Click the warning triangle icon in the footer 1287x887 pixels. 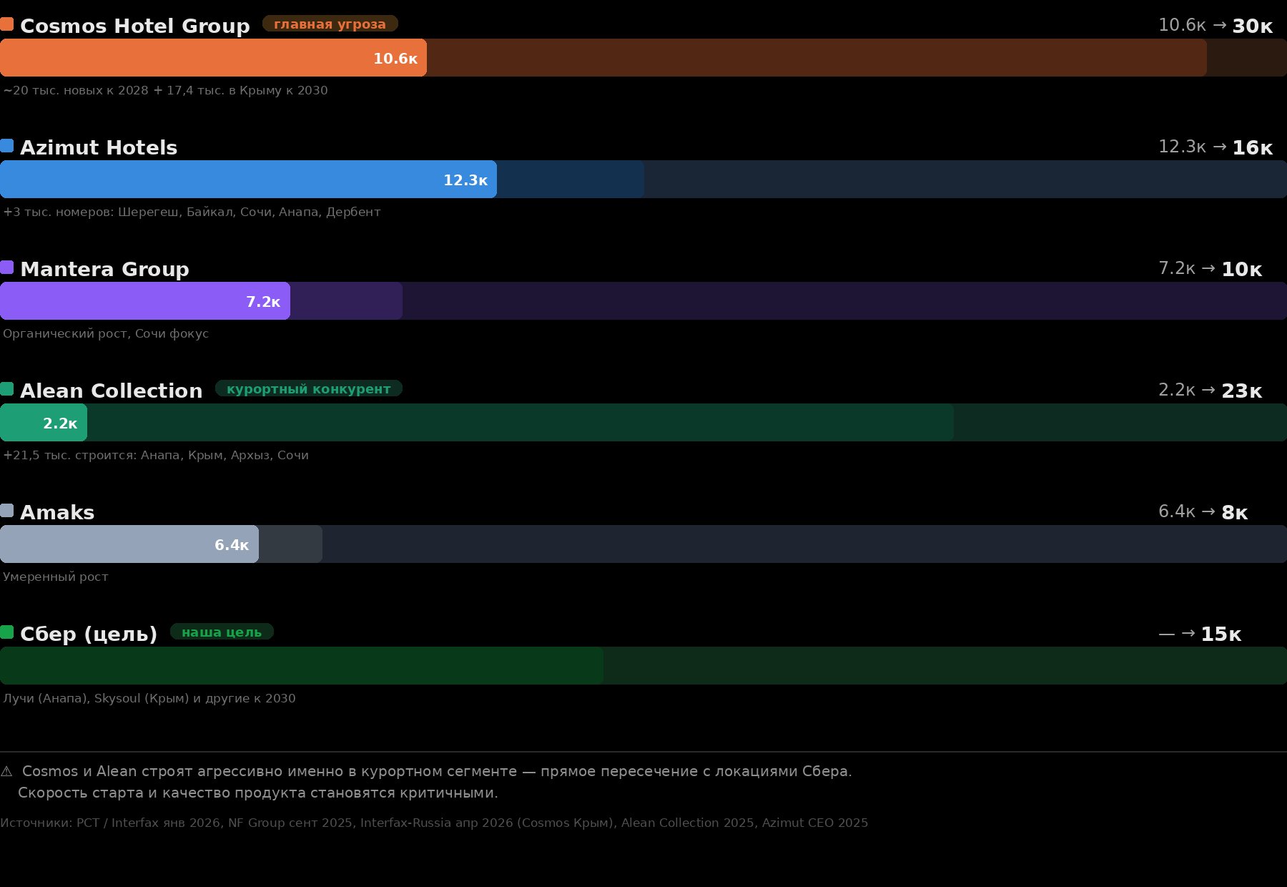click(x=6, y=771)
